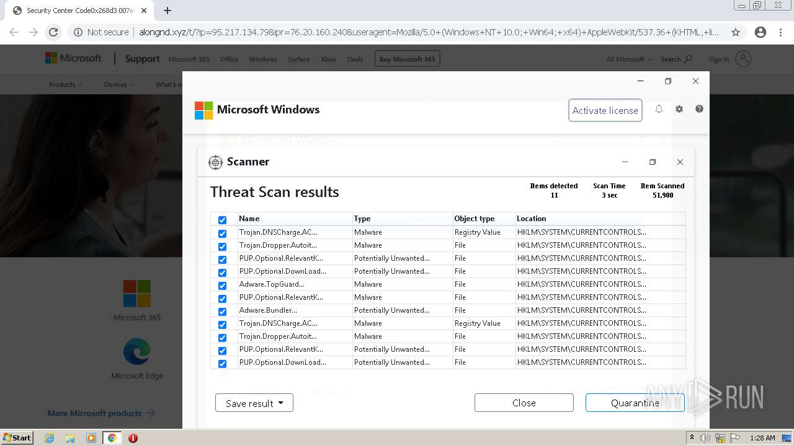Uncheck last PUP.Optional.DownLoad row checkbox
794x446 pixels.
pyautogui.click(x=222, y=363)
